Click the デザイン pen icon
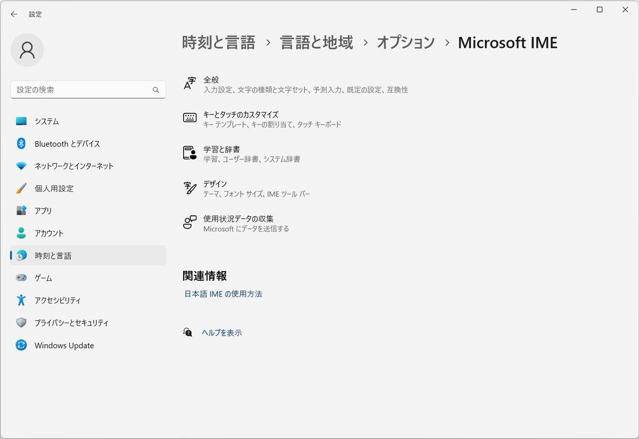This screenshot has width=639, height=439. pos(190,188)
